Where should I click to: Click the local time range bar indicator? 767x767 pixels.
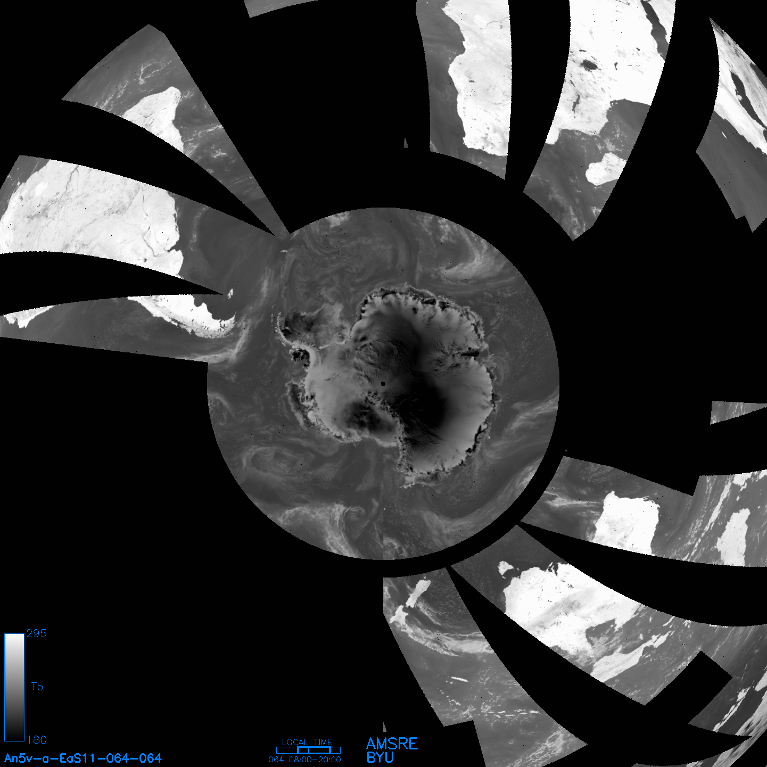308,750
